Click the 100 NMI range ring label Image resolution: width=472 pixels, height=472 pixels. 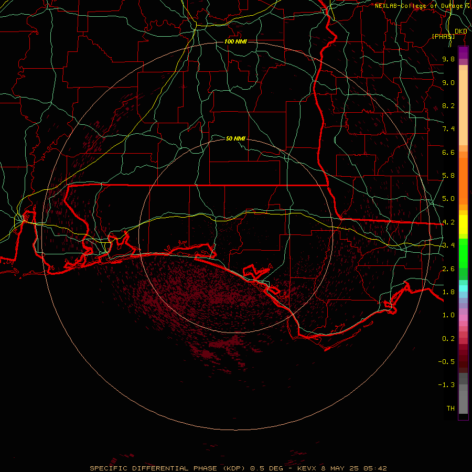[235, 41]
